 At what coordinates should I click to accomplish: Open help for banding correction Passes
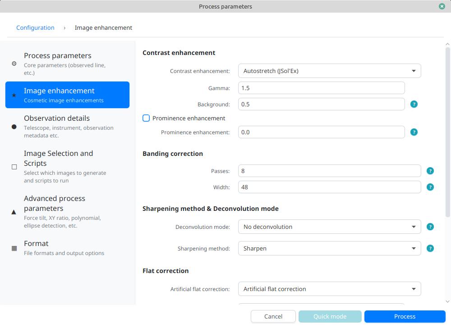[430, 171]
